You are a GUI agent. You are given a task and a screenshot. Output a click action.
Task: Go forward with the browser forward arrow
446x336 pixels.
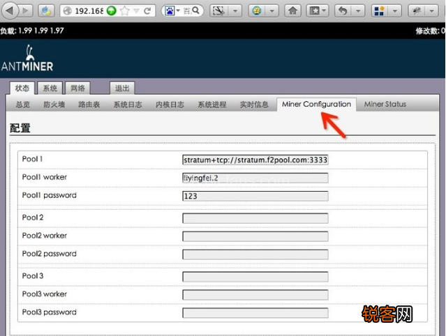pyautogui.click(x=26, y=10)
